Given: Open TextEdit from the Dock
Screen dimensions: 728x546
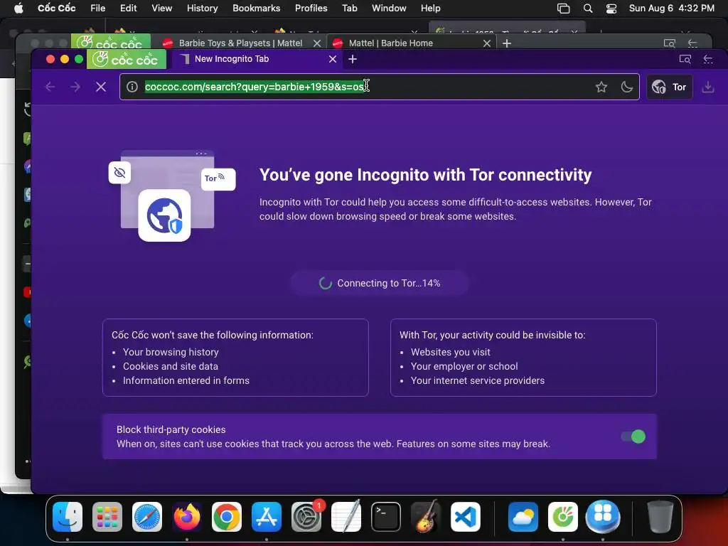Looking at the screenshot, I should [346, 517].
